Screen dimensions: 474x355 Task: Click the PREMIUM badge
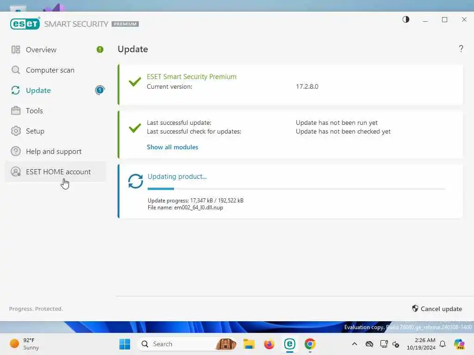[125, 24]
